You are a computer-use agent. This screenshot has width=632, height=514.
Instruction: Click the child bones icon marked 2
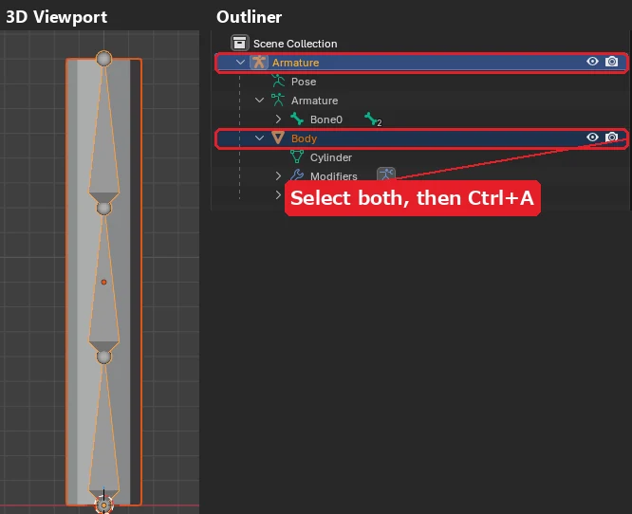(x=372, y=119)
